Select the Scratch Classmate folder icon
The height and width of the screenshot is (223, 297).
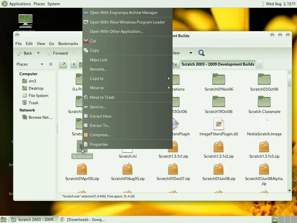pos(264,101)
